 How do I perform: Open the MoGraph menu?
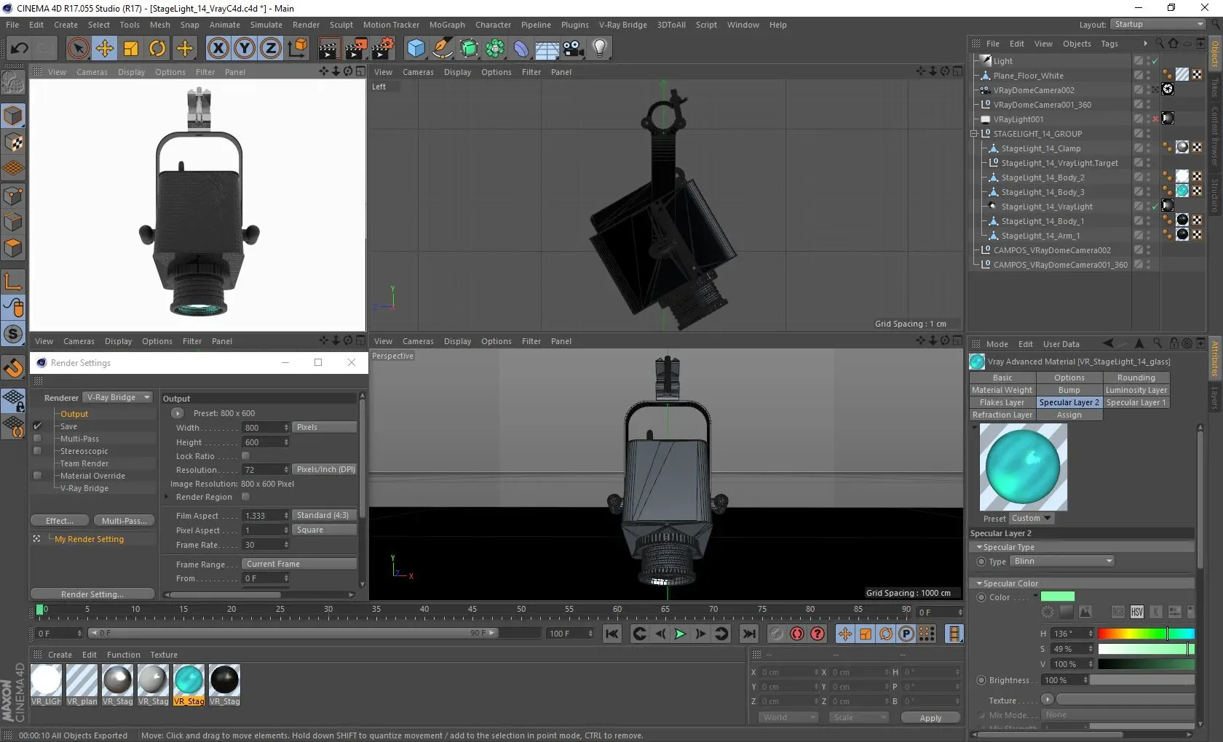click(447, 25)
